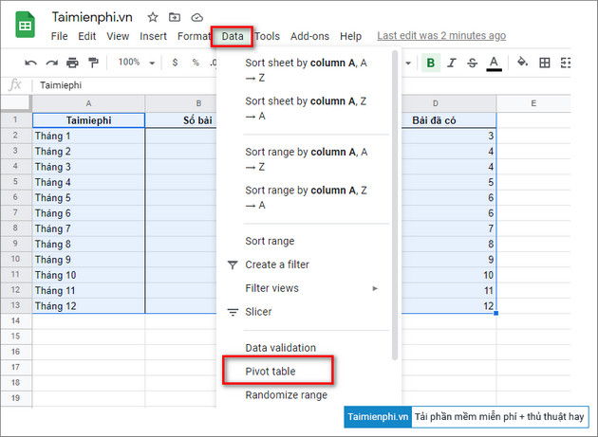The image size is (598, 437).
Task: Redo the last action
Action: point(51,63)
